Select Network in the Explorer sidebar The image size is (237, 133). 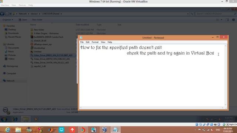pyautogui.click(x=10, y=81)
